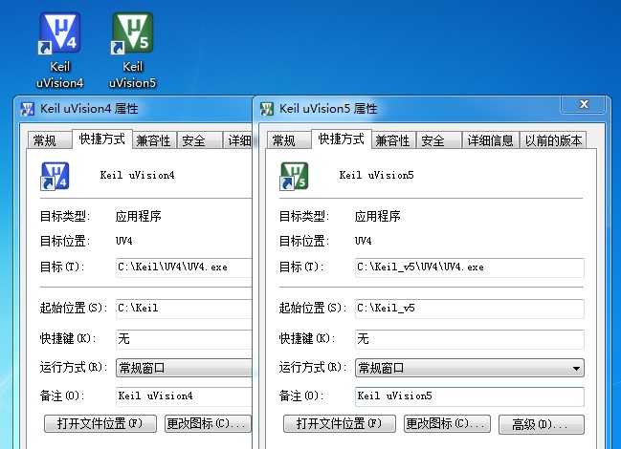
Task: Click the title bar icon of uVision4 properties
Action: tap(28, 109)
